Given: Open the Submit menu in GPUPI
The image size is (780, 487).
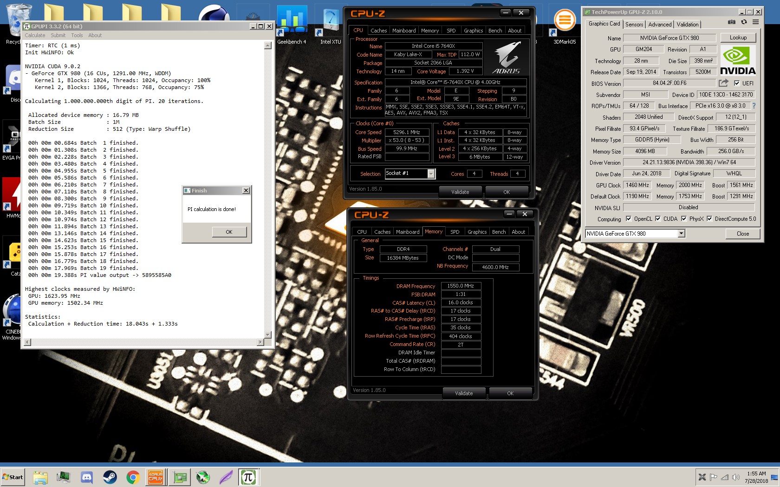Looking at the screenshot, I should [58, 35].
